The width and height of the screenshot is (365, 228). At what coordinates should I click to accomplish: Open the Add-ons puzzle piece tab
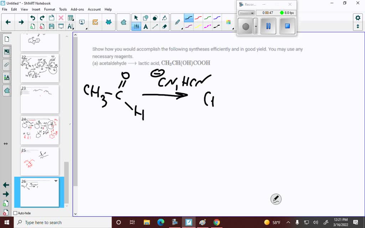pyautogui.click(x=6, y=90)
